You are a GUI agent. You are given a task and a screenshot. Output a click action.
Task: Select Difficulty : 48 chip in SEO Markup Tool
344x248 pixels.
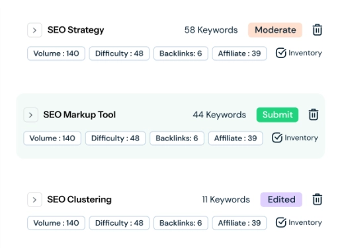tap(115, 138)
